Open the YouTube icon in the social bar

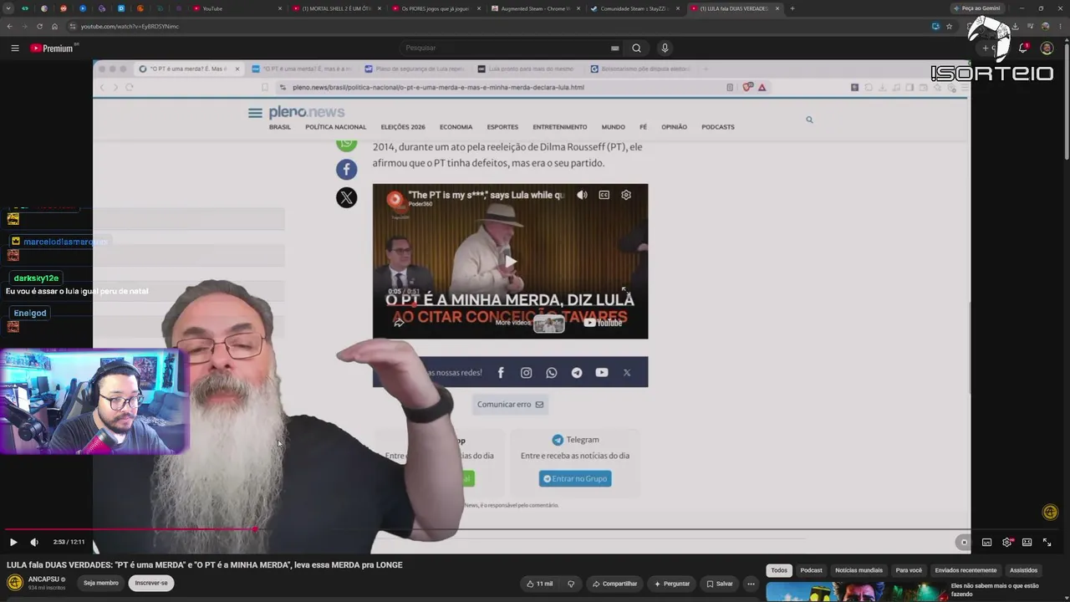602,373
